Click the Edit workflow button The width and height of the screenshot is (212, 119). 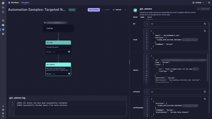click(94, 10)
